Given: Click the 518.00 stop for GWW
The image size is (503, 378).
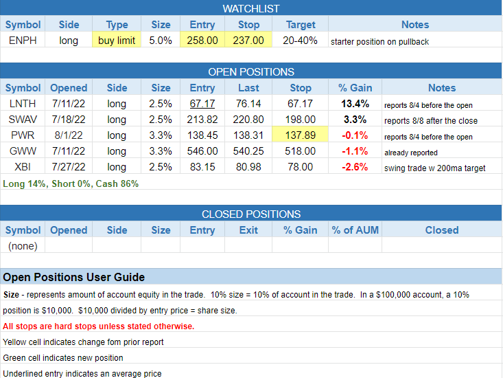Looking at the screenshot, I should tap(300, 151).
